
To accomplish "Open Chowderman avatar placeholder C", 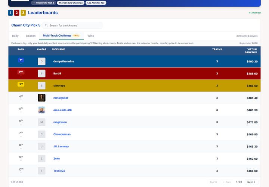I will 42,134.
